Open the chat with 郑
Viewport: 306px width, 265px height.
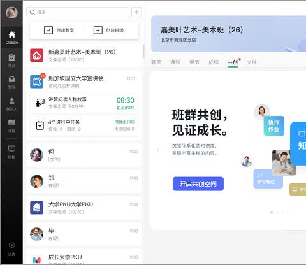[x=84, y=182]
